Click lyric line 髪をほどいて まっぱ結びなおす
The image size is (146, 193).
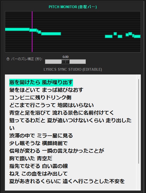46,90
